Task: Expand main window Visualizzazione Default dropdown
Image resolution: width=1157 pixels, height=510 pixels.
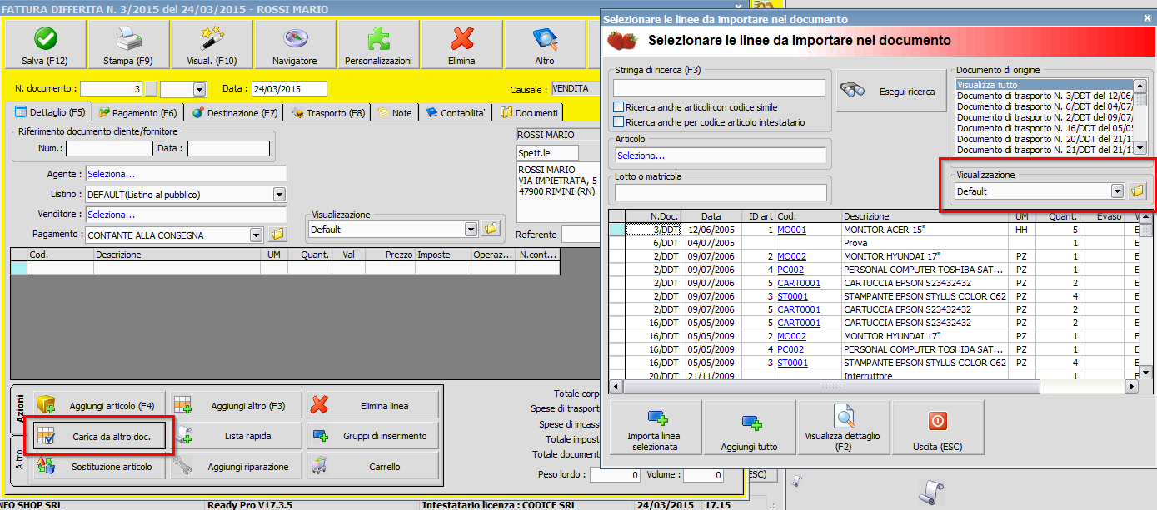Action: 471,229
